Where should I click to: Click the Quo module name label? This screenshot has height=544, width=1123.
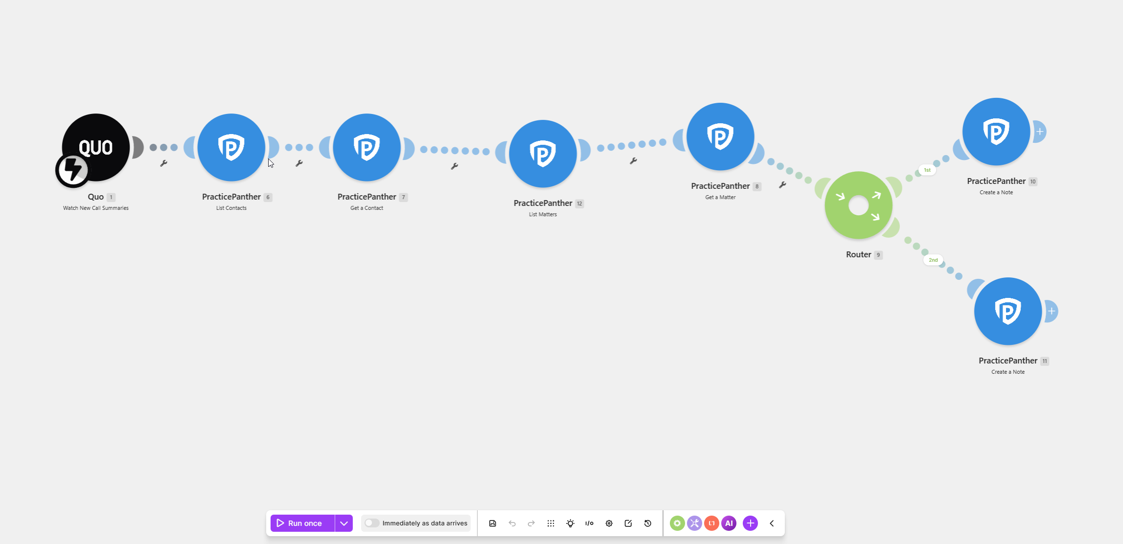pos(96,197)
